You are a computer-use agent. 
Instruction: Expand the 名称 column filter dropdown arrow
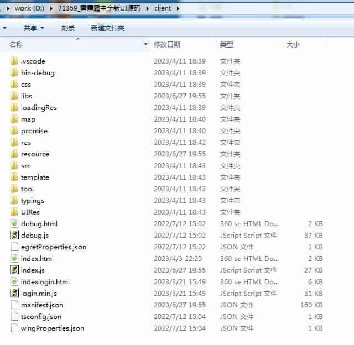[x=146, y=44]
